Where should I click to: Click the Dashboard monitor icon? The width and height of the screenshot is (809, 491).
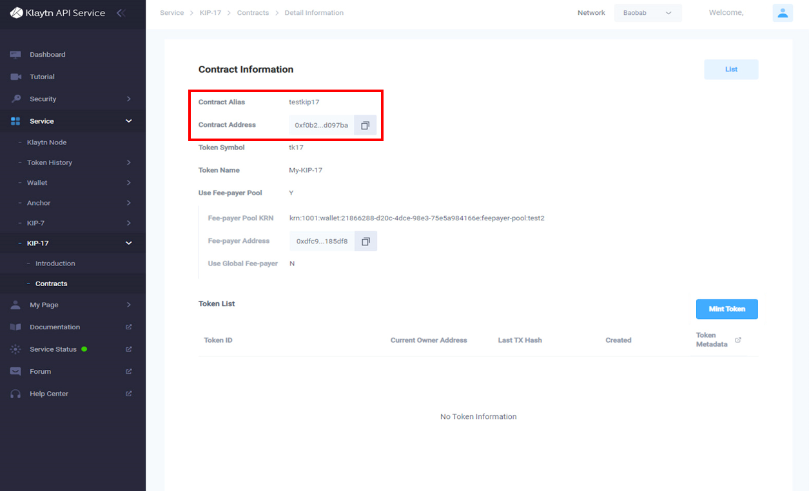[16, 55]
